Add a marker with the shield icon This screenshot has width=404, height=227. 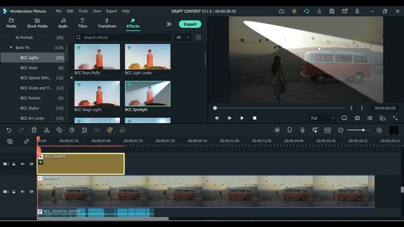[290, 131]
